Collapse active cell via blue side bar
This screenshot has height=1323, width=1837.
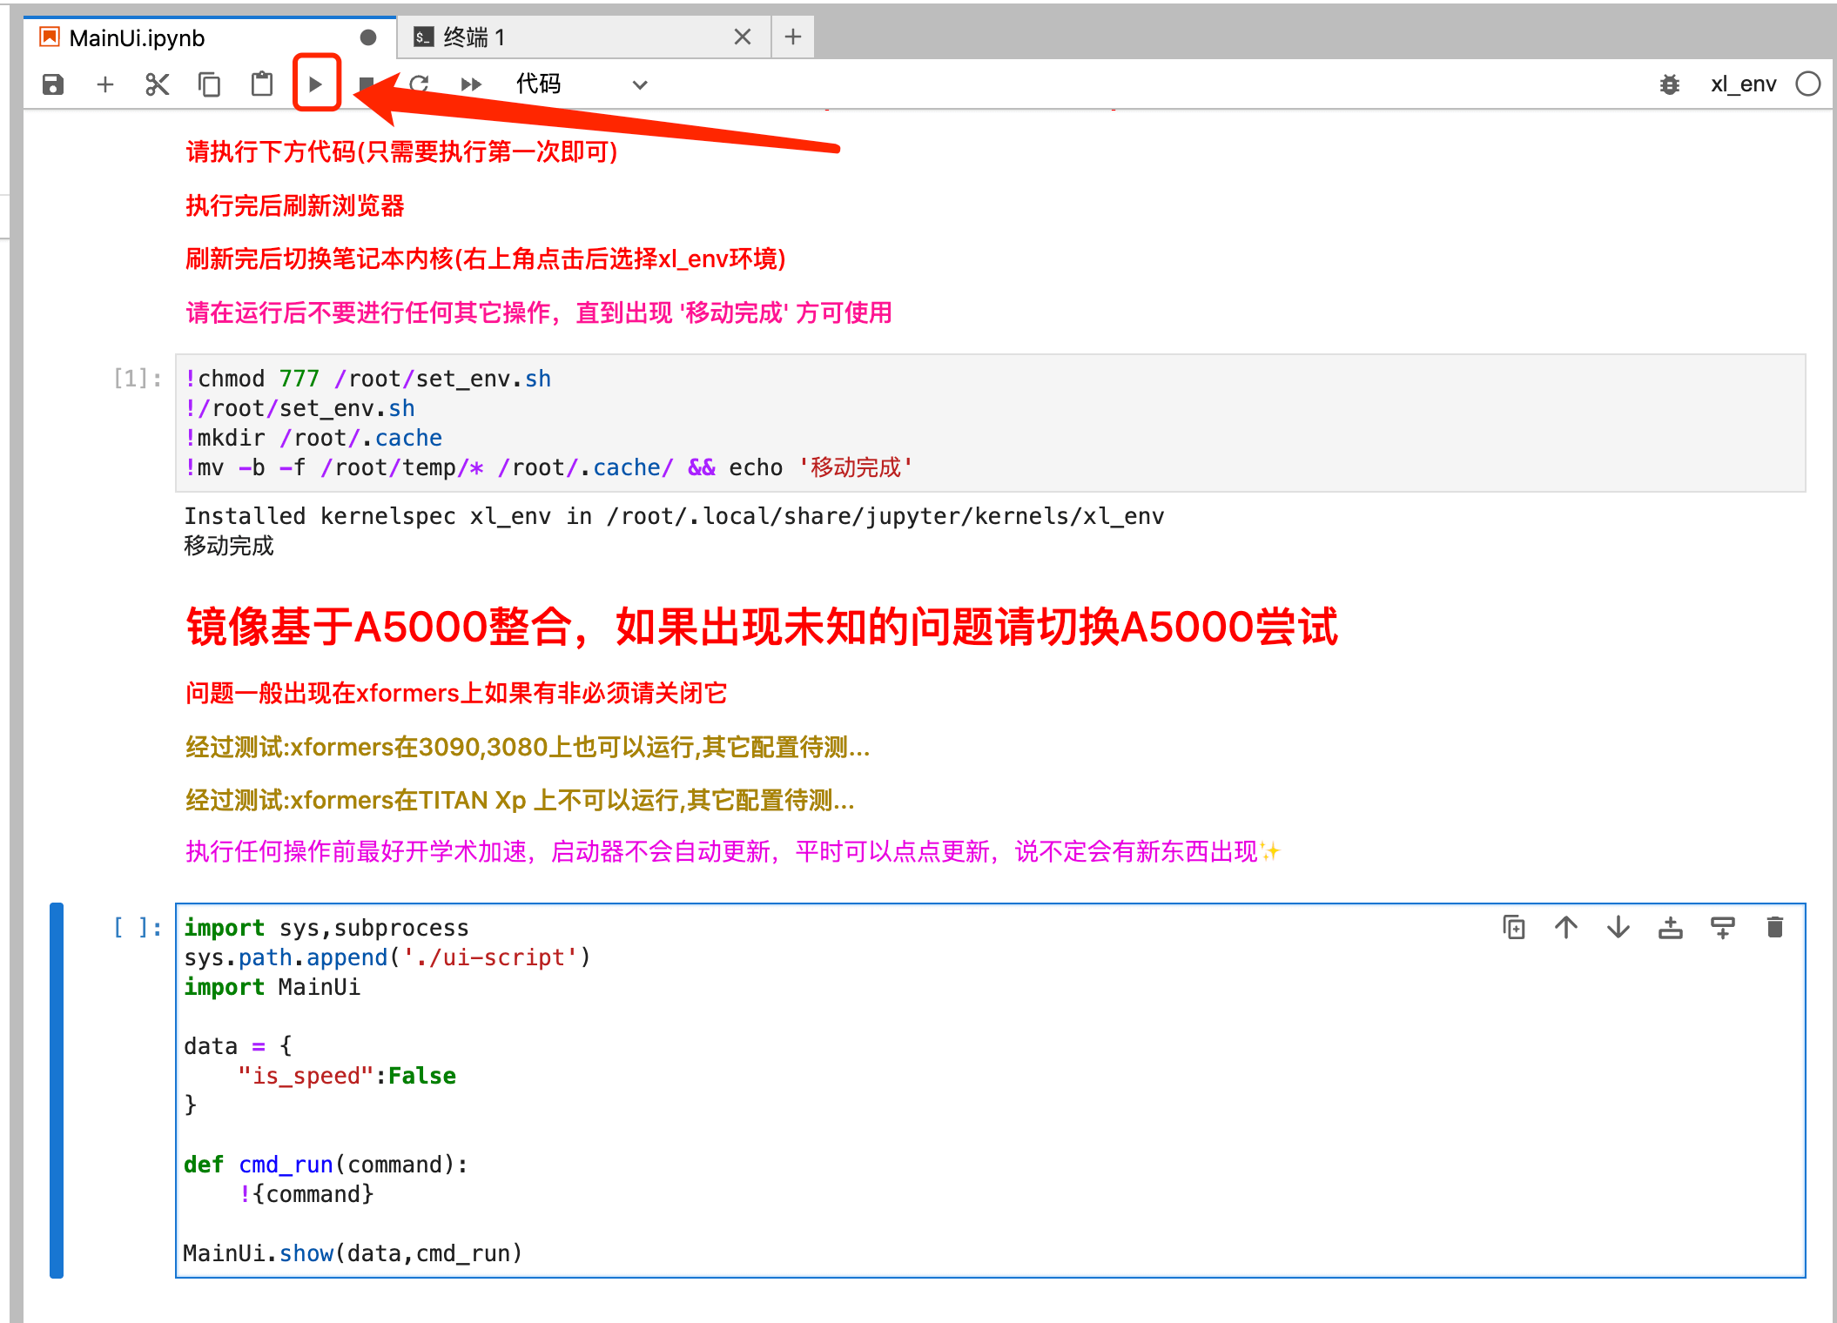[57, 1091]
